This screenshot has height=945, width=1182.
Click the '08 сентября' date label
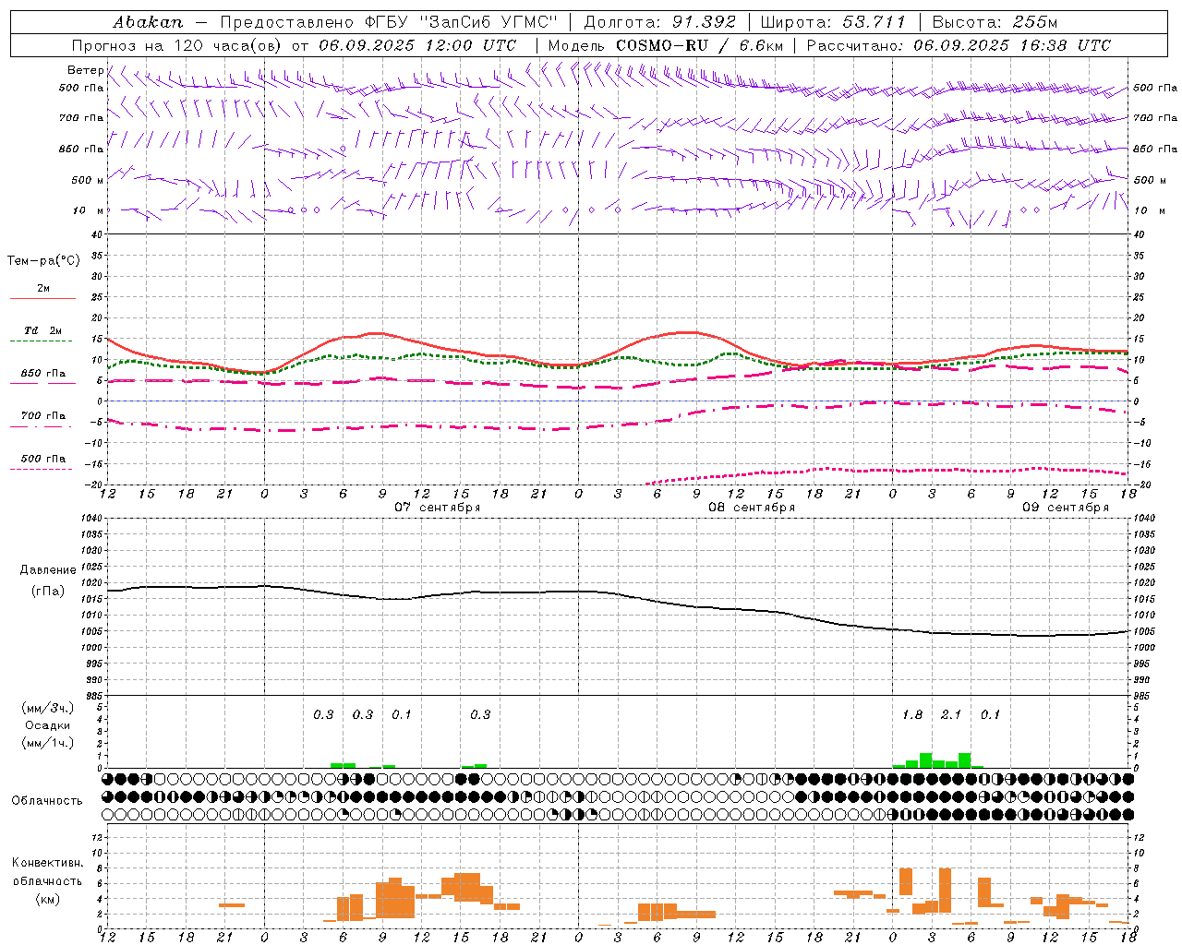[x=752, y=508]
